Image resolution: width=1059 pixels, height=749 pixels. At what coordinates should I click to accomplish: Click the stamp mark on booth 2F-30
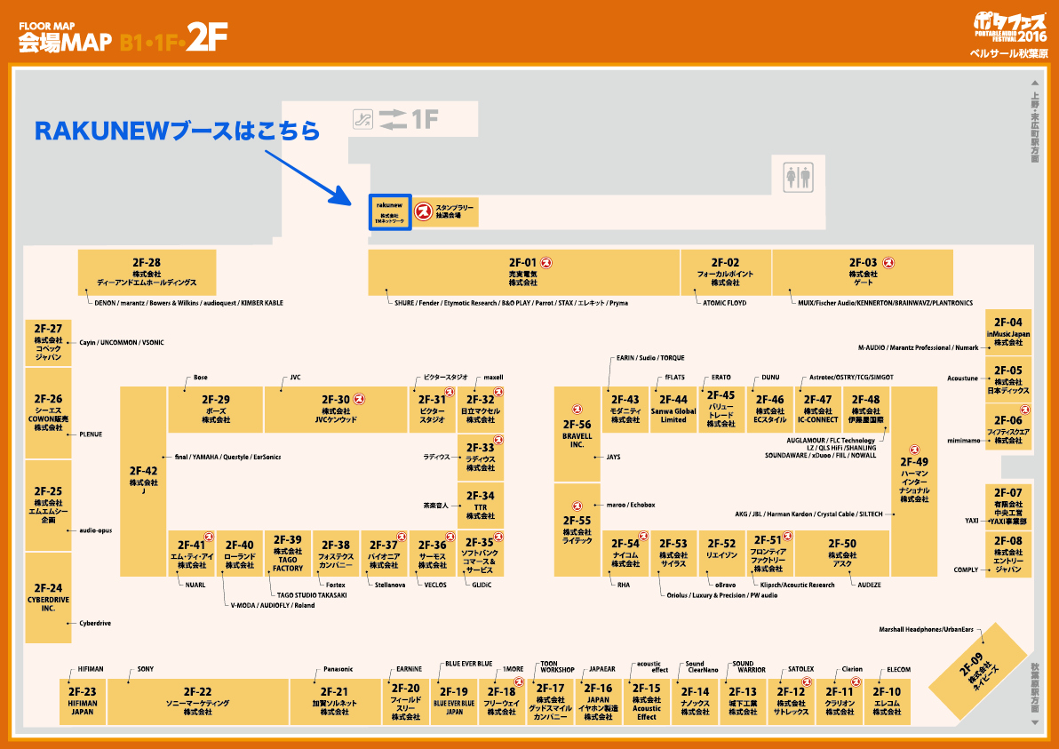(359, 399)
